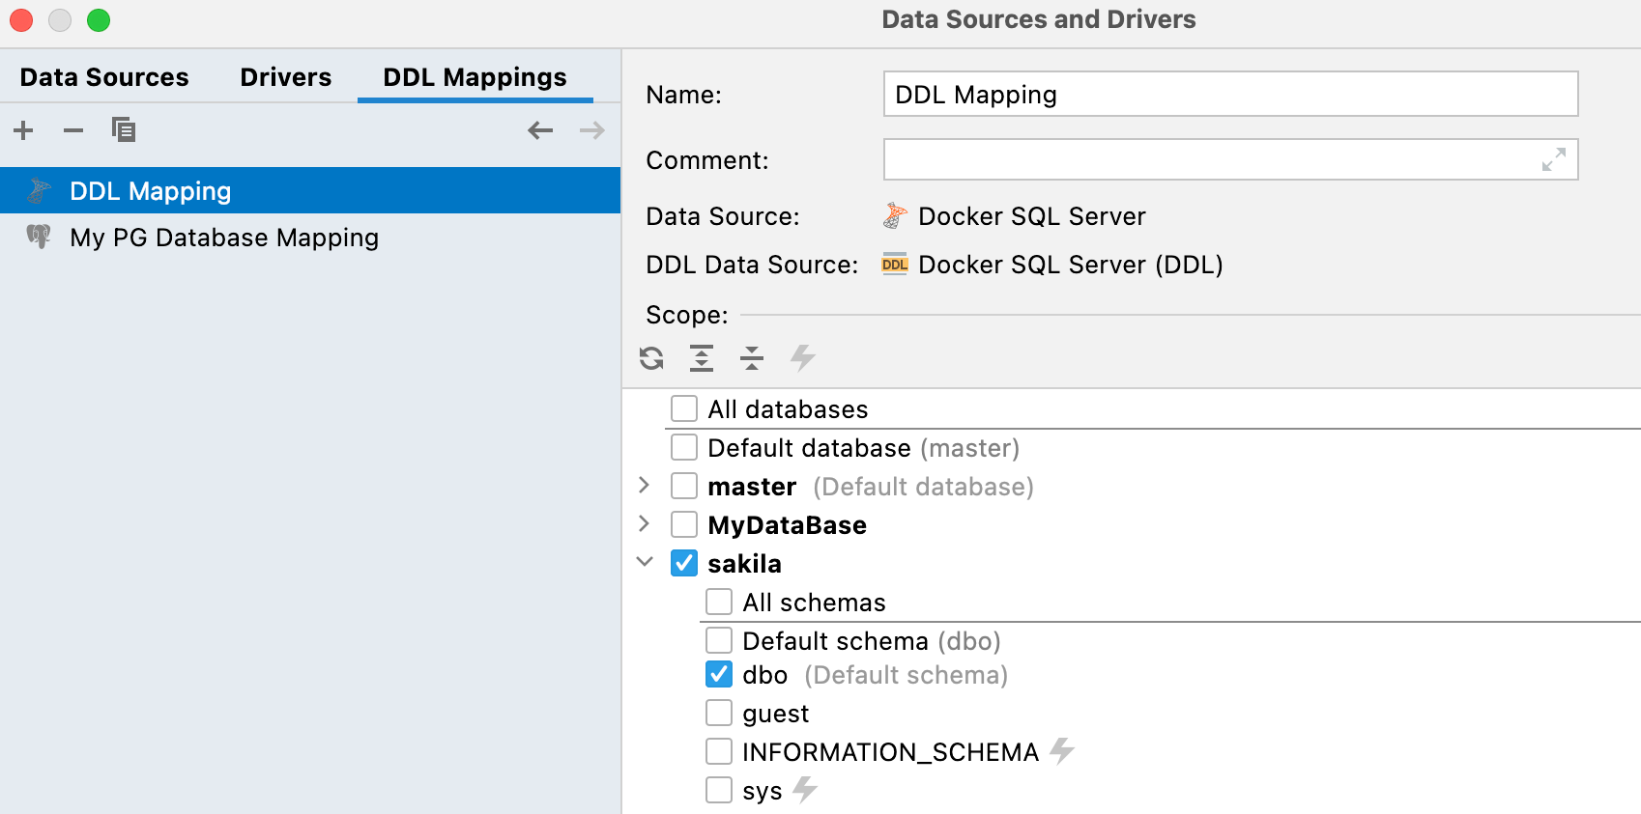
Task: Click into the Name text field
Action: [1229, 95]
